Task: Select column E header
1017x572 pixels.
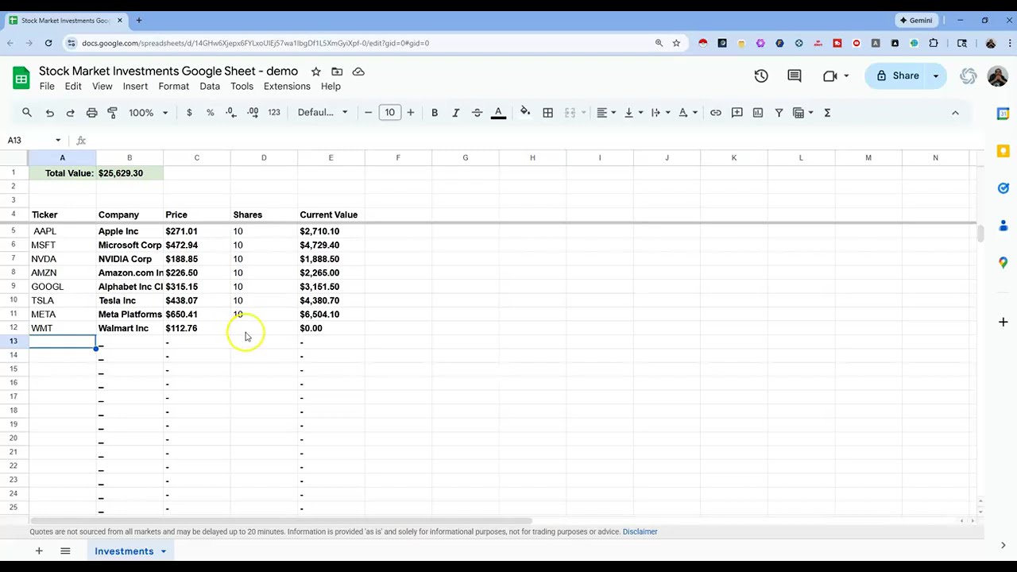Action: point(331,157)
